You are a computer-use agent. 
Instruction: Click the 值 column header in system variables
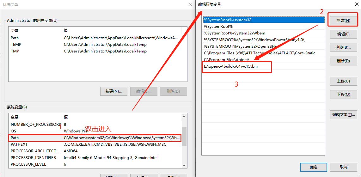[122, 117]
